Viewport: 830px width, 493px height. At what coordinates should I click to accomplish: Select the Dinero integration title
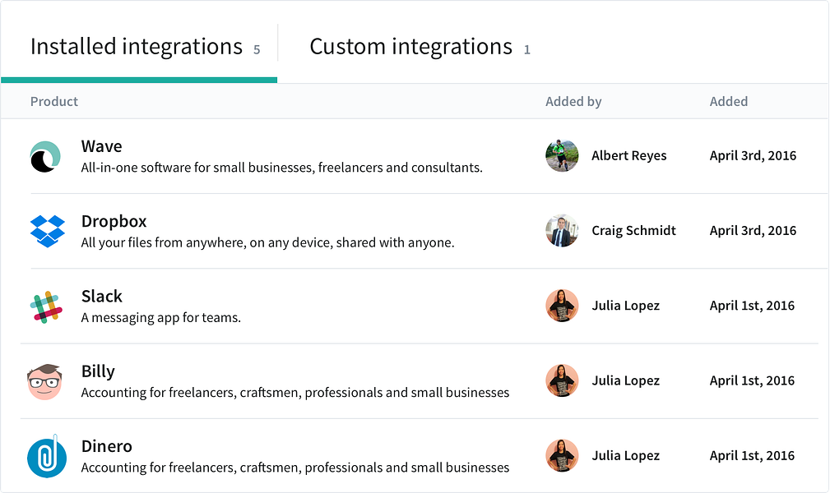(x=106, y=446)
